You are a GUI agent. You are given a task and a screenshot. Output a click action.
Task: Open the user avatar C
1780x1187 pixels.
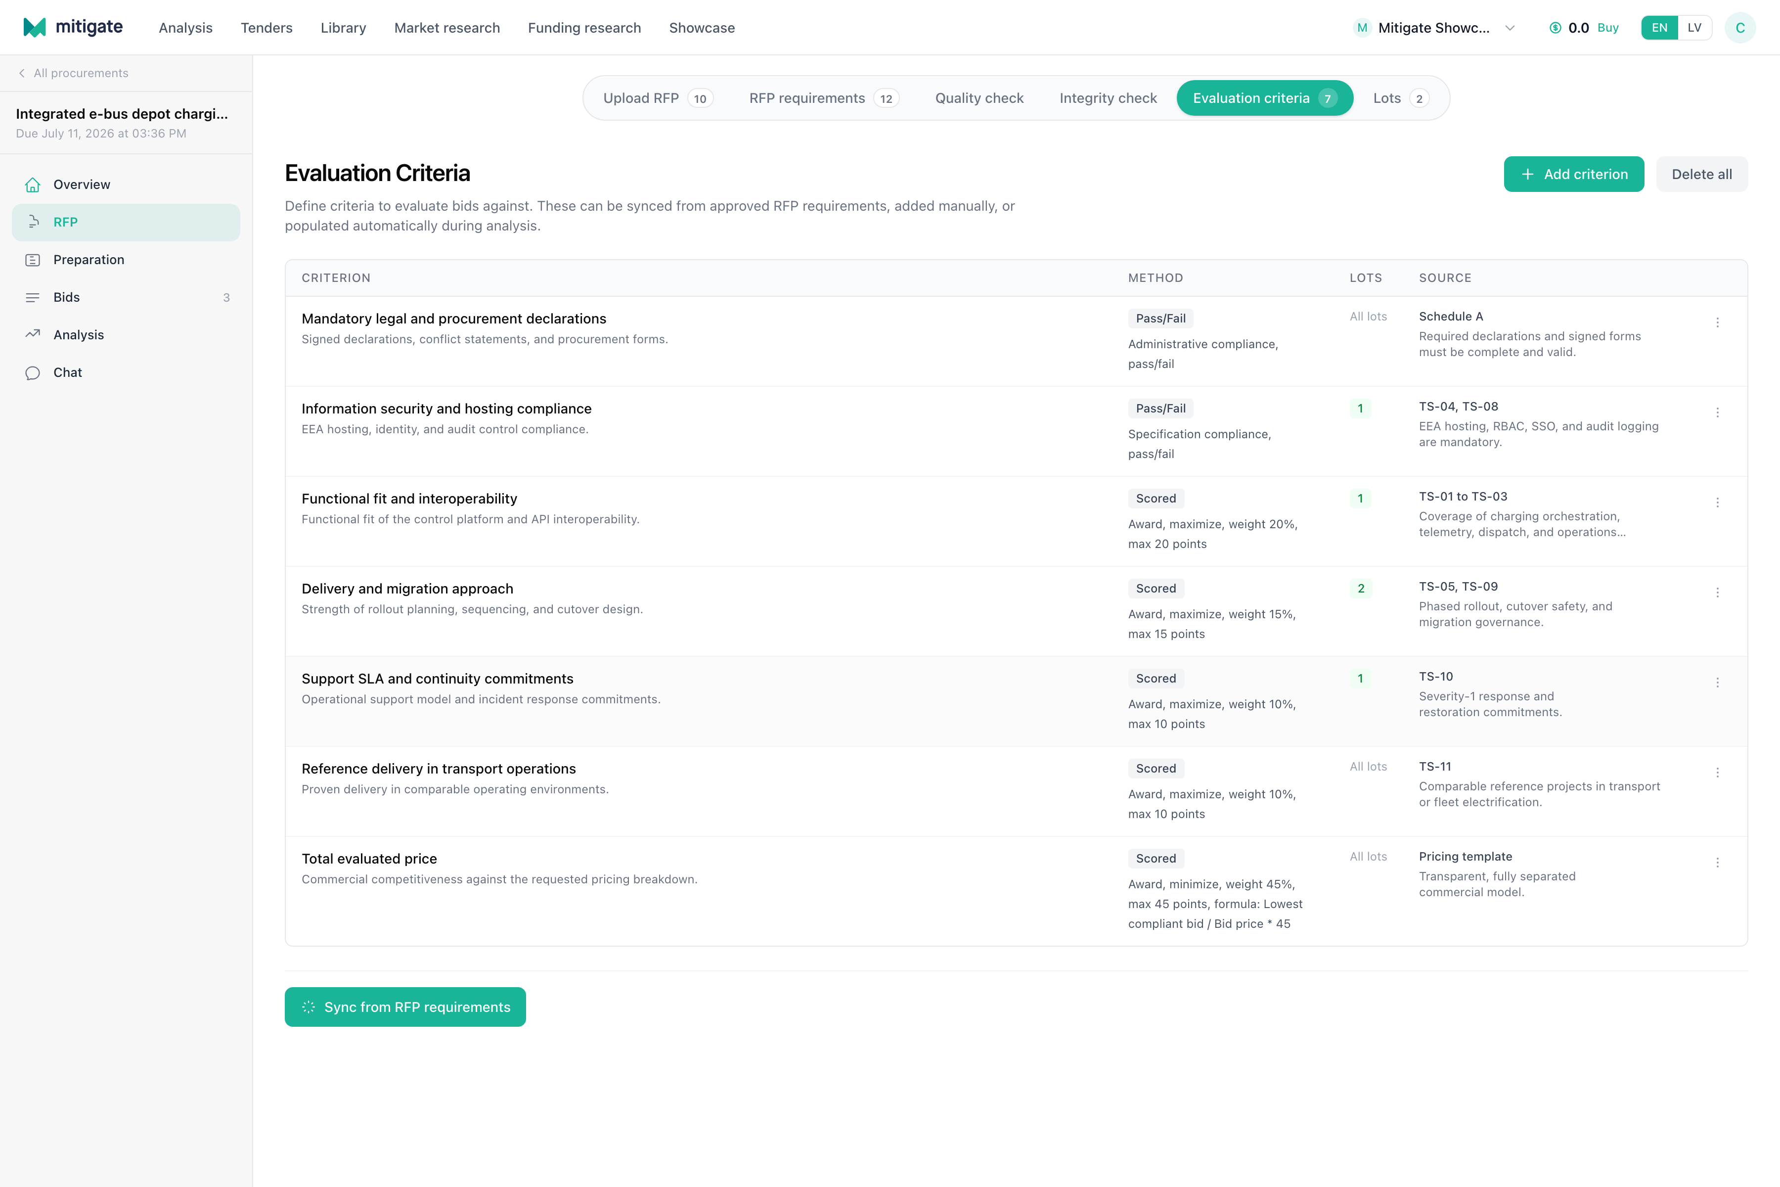[1740, 28]
